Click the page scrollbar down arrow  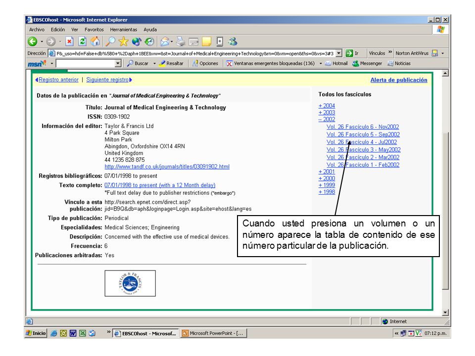point(445,312)
